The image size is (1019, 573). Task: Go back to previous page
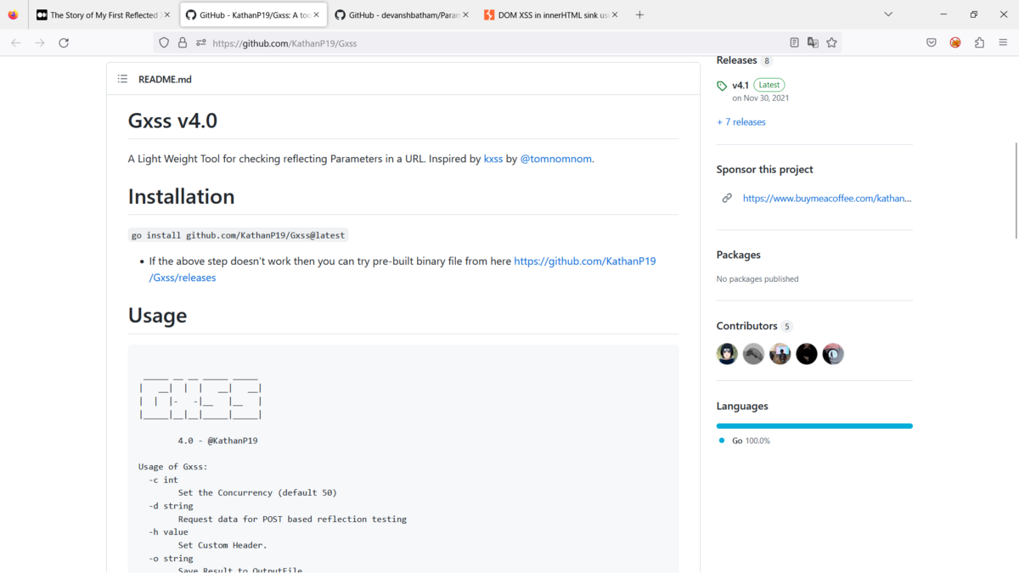pos(15,42)
